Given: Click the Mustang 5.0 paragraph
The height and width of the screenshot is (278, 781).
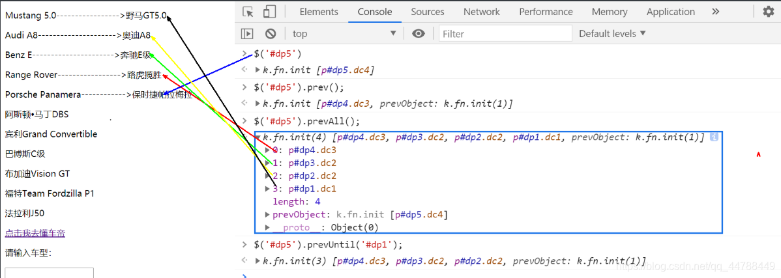Looking at the screenshot, I should coord(86,16).
